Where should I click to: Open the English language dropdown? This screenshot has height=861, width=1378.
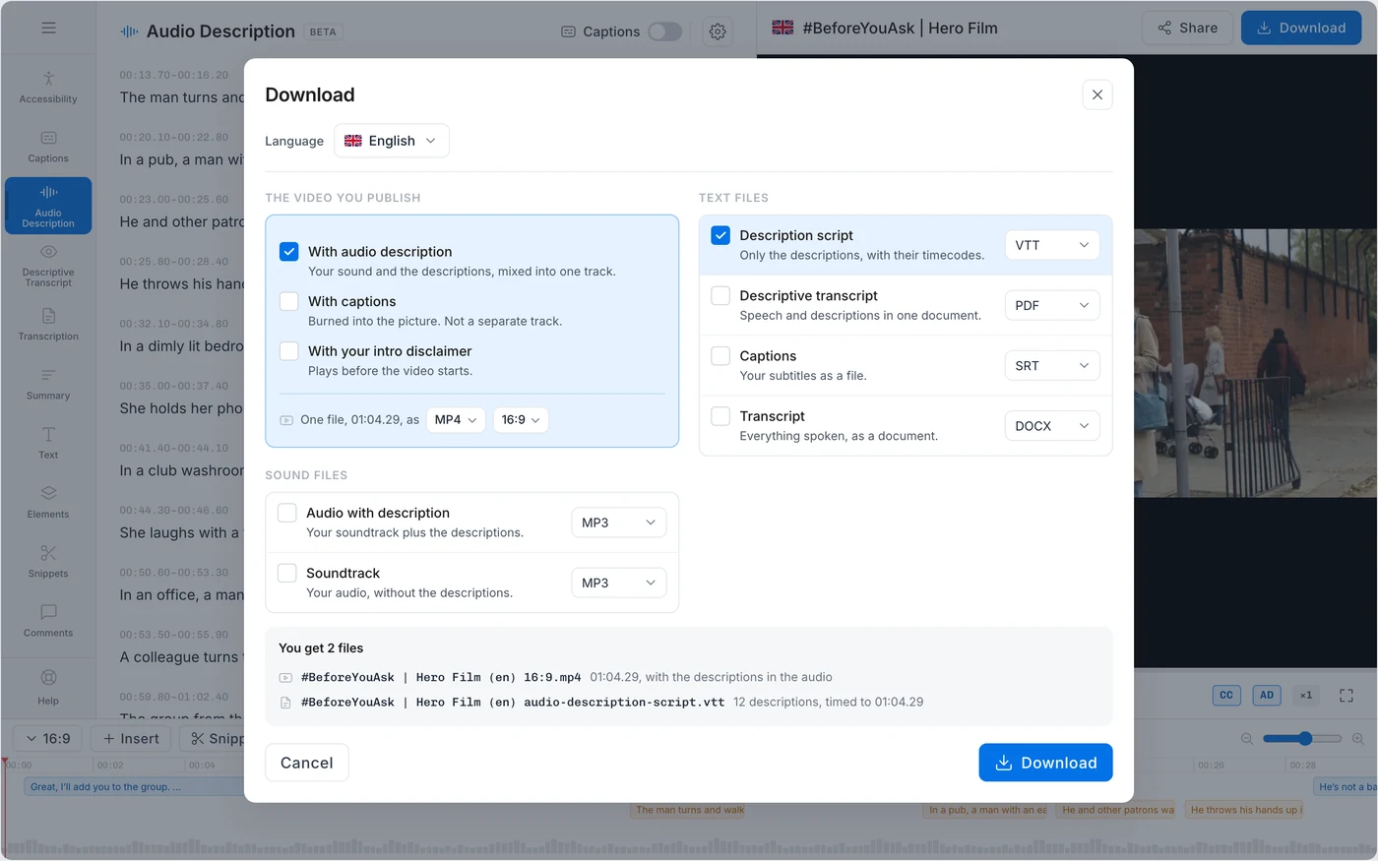coord(392,141)
